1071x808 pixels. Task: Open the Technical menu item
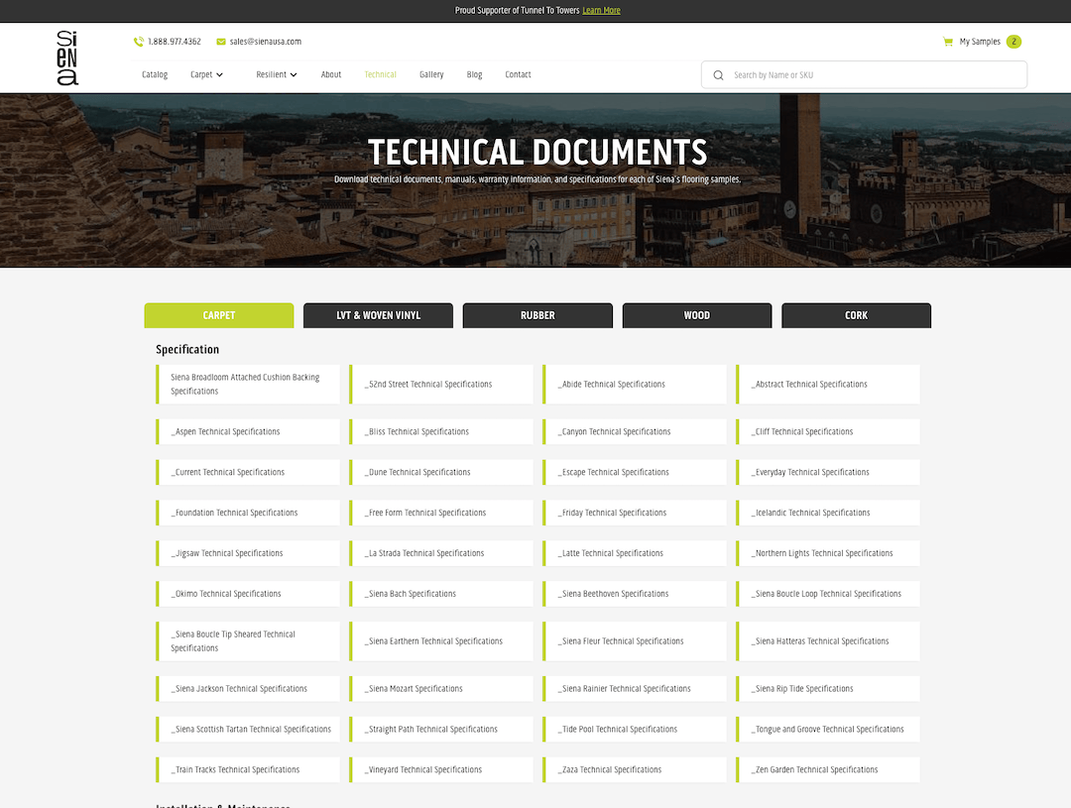click(381, 74)
